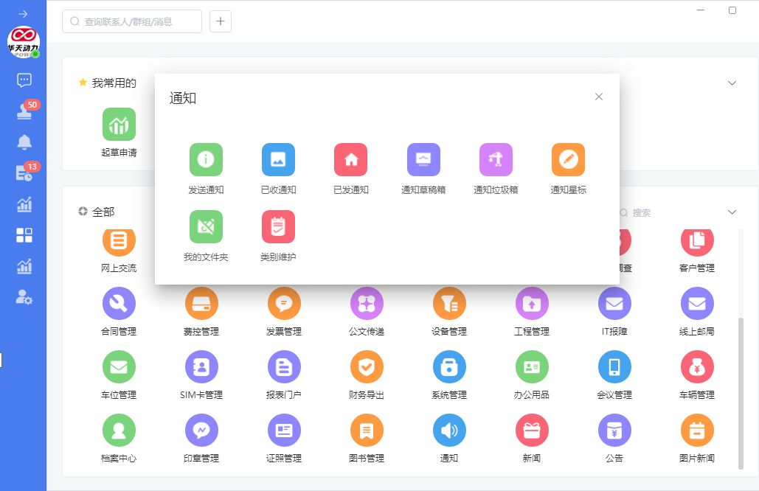This screenshot has height=491, width=759.
Task: Open 发送通知 in the notification dialog
Action: click(x=206, y=160)
